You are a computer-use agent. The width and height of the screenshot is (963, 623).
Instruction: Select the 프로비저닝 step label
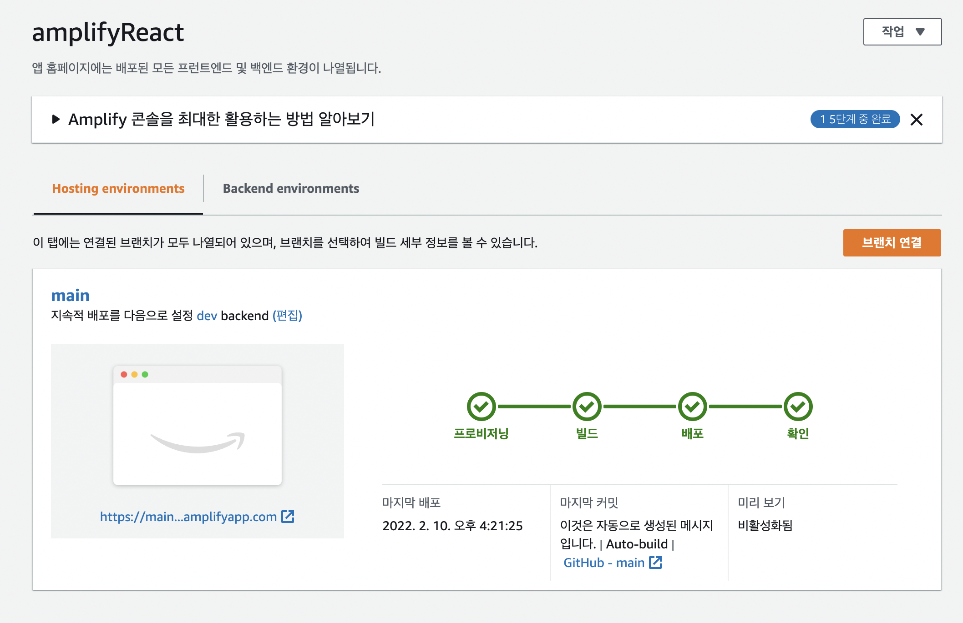tap(481, 433)
